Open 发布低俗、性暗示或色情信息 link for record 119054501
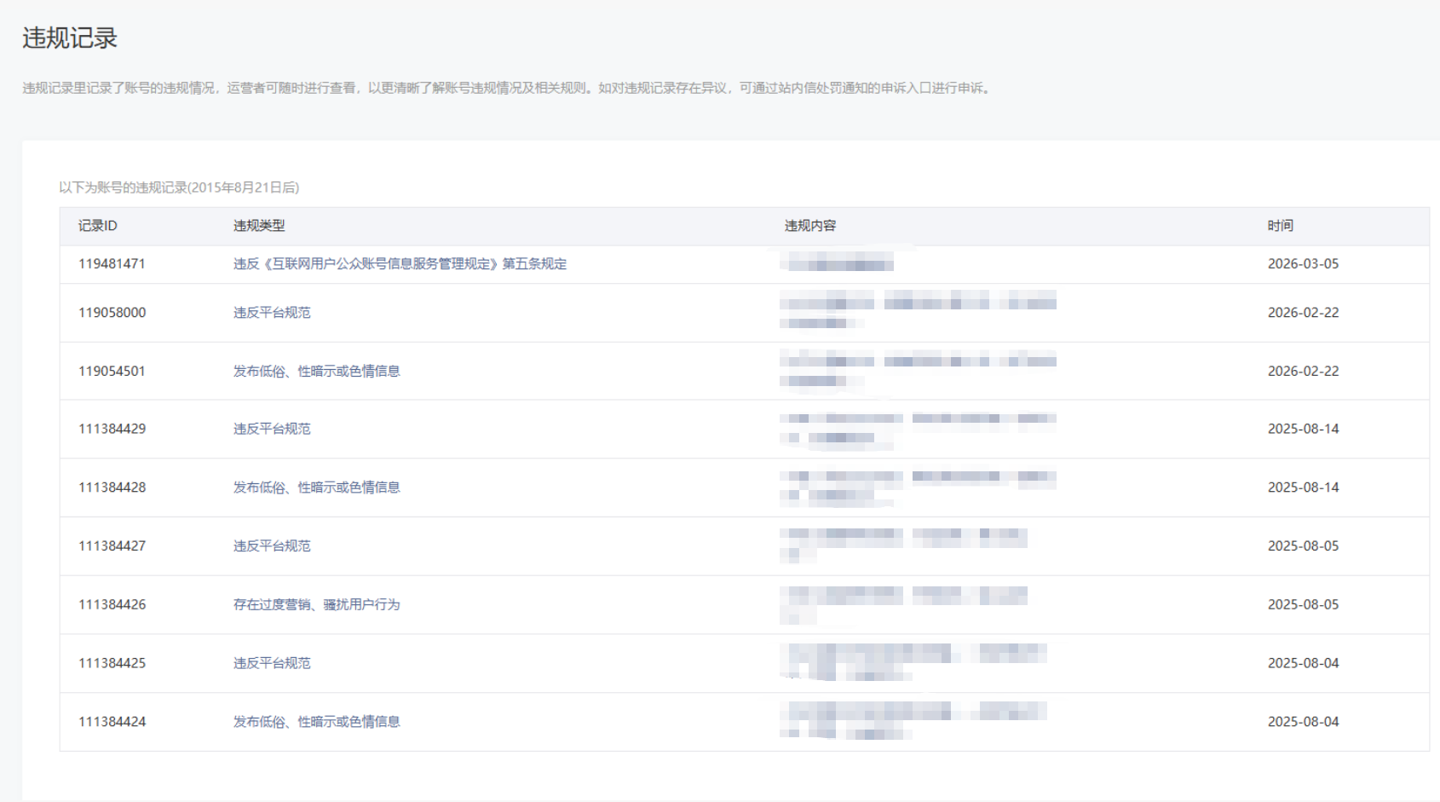 (316, 372)
